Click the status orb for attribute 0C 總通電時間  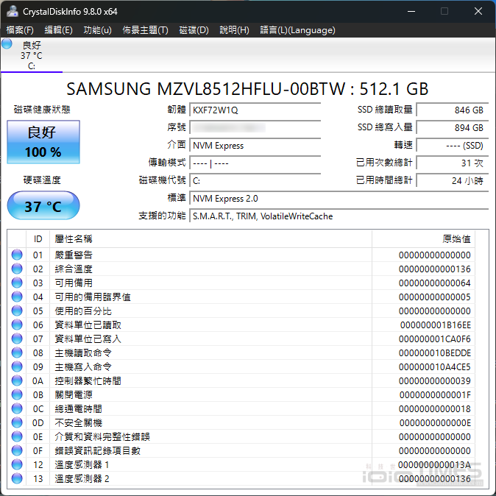click(17, 408)
